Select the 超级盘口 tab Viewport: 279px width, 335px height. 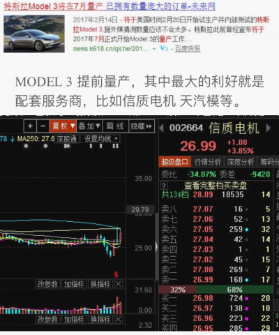[x=175, y=162]
